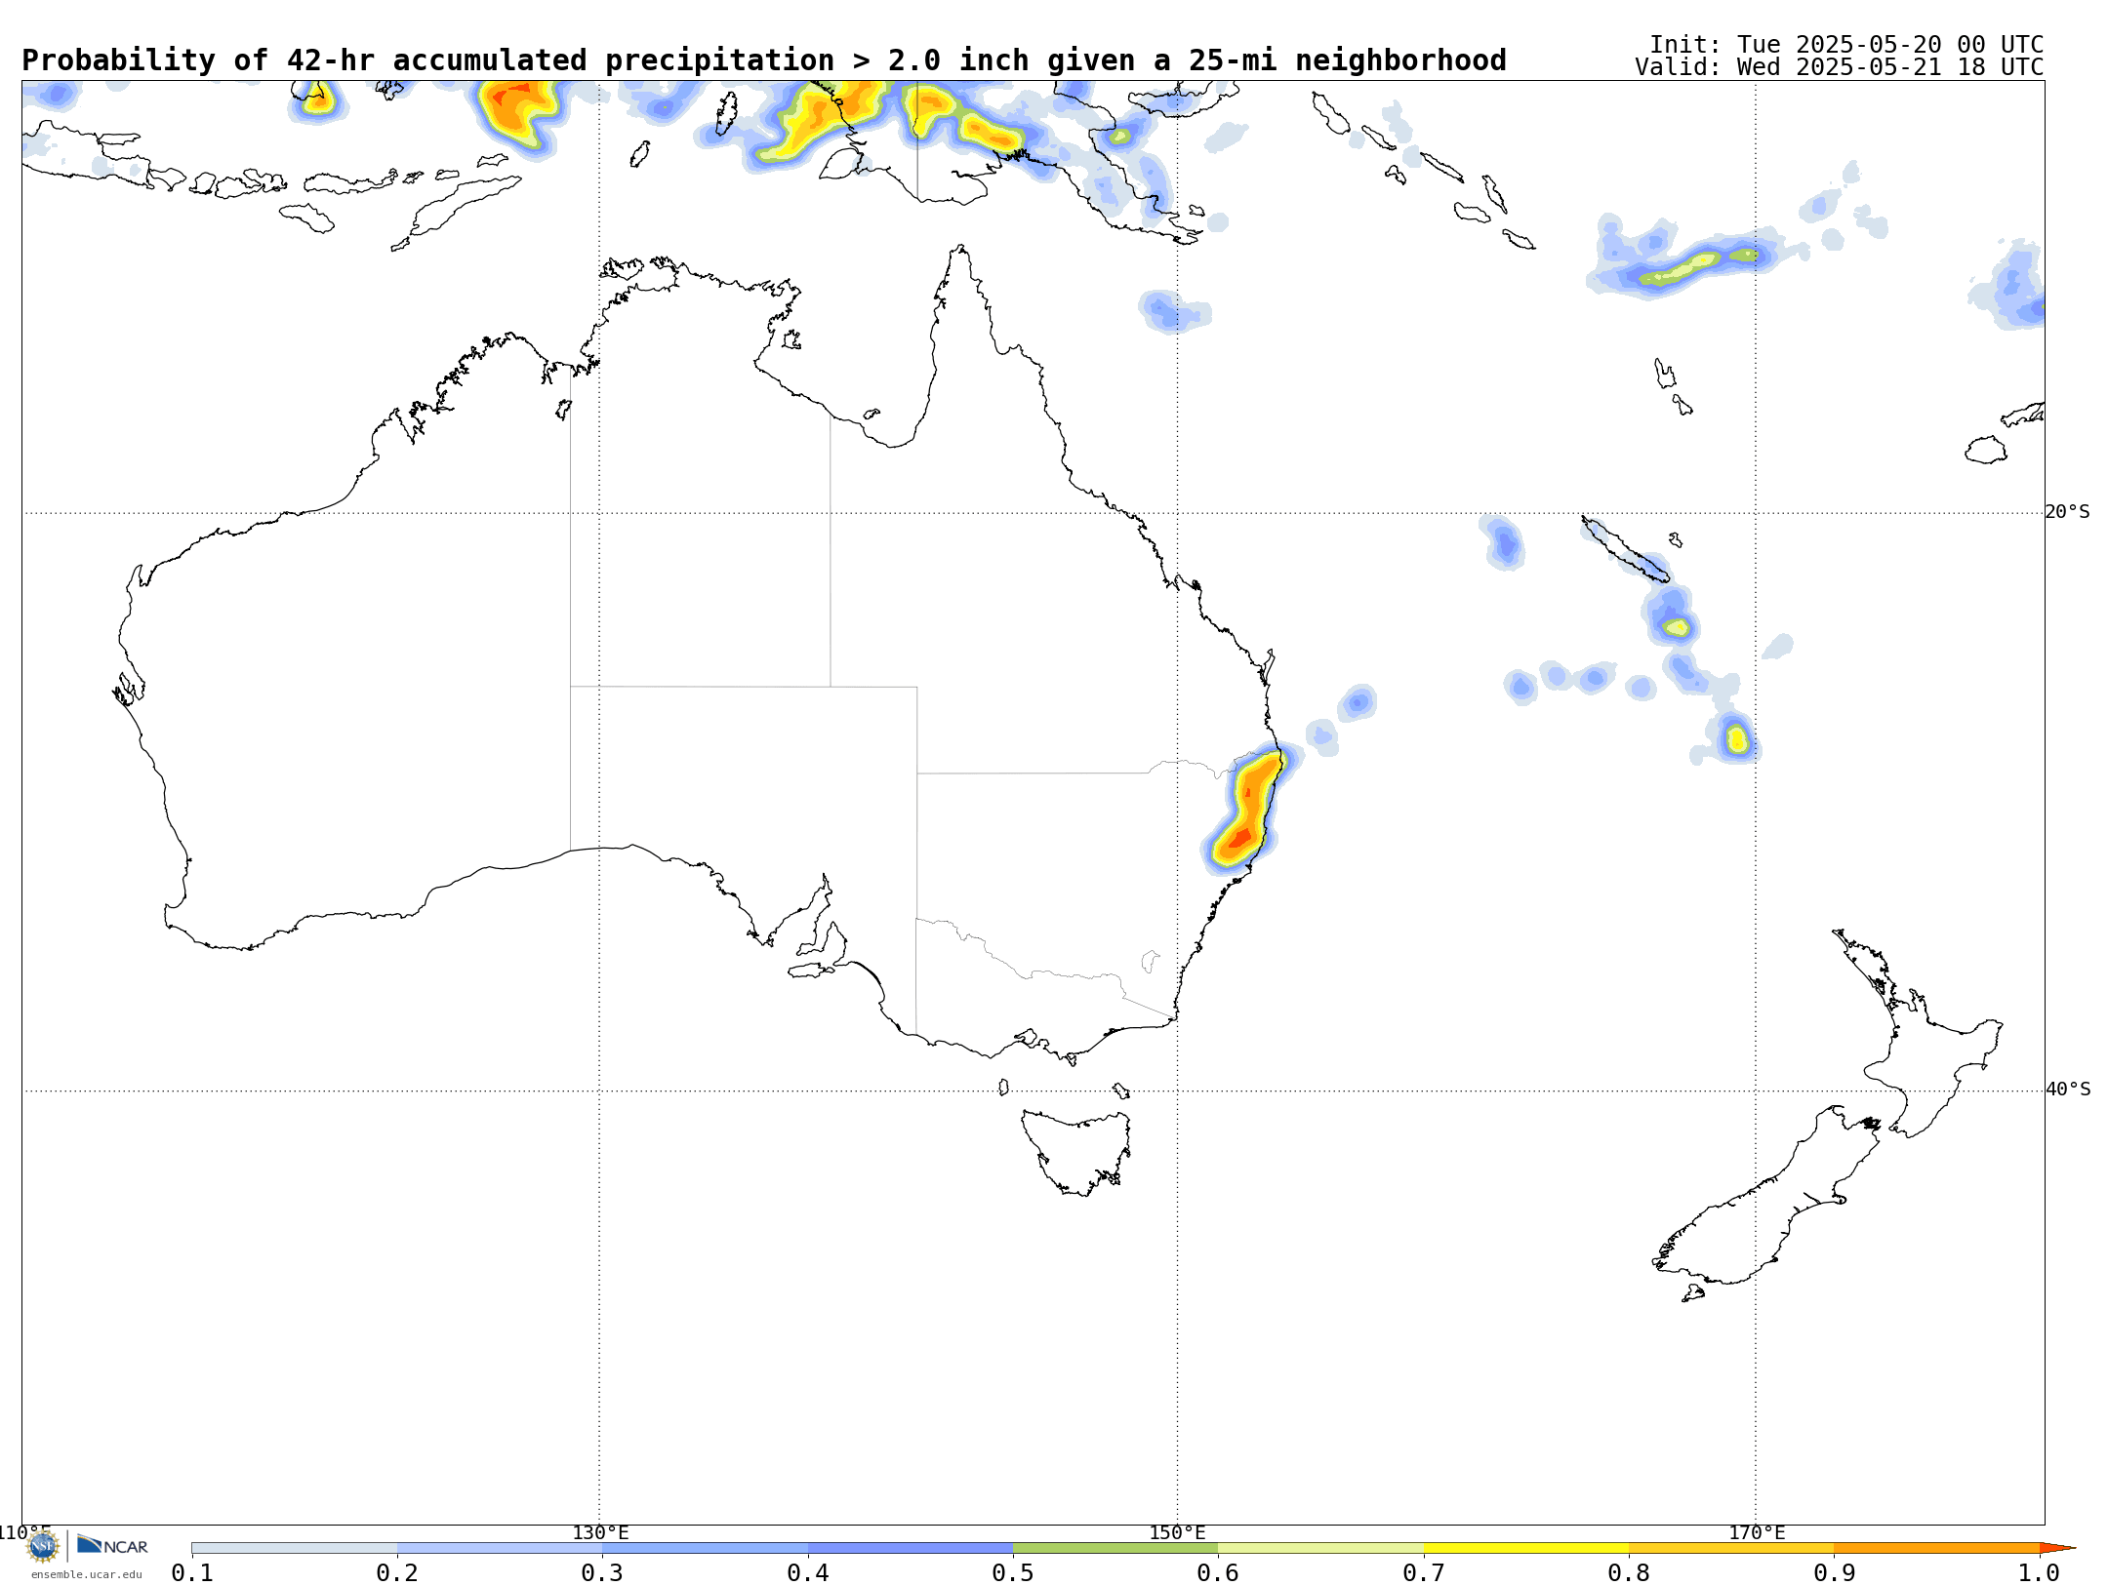Viewport: 2108px width, 1586px height.
Task: Click the 20°S latitude label
Action: (x=2068, y=512)
